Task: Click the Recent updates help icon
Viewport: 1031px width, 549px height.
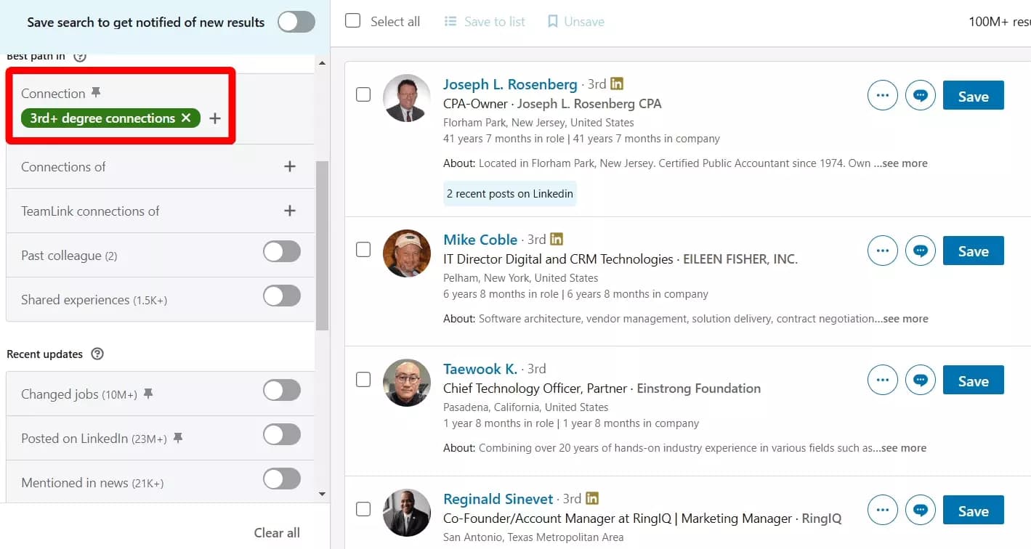Action: [97, 354]
